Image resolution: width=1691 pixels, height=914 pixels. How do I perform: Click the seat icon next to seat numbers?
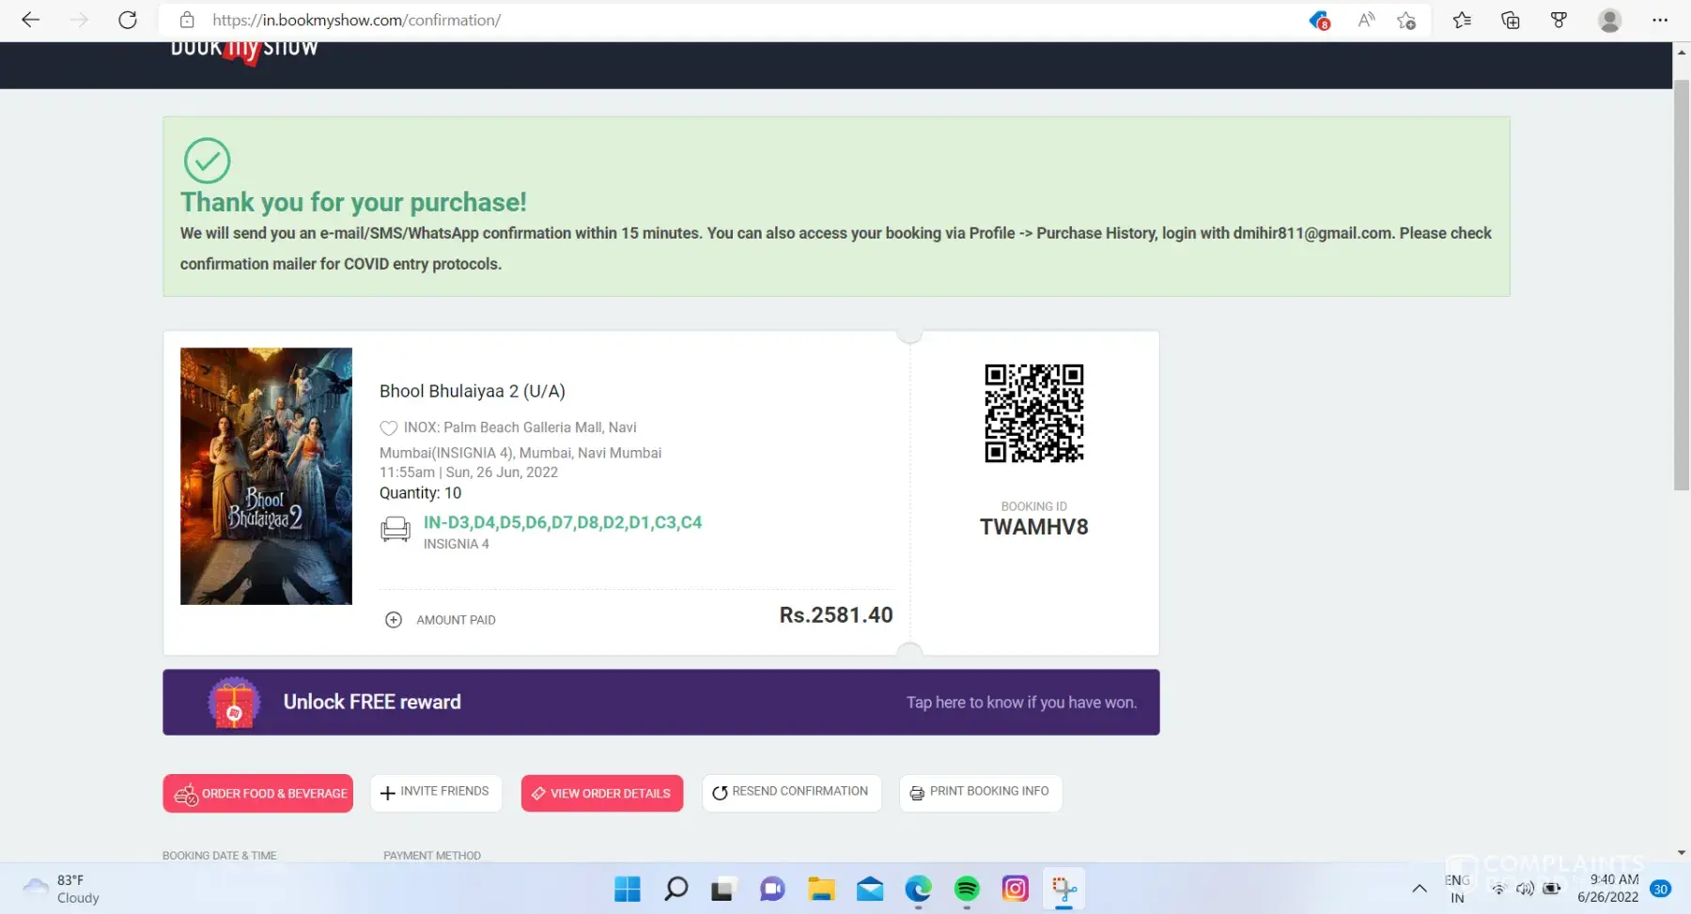pos(396,530)
